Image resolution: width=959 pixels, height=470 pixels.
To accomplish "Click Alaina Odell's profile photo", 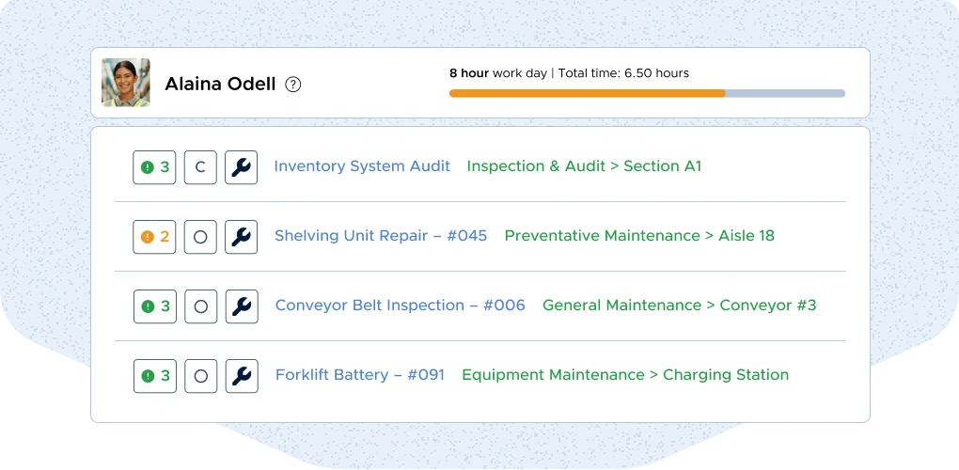I will point(126,83).
